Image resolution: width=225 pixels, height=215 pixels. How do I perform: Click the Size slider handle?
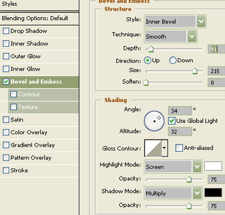pyautogui.click(x=195, y=71)
